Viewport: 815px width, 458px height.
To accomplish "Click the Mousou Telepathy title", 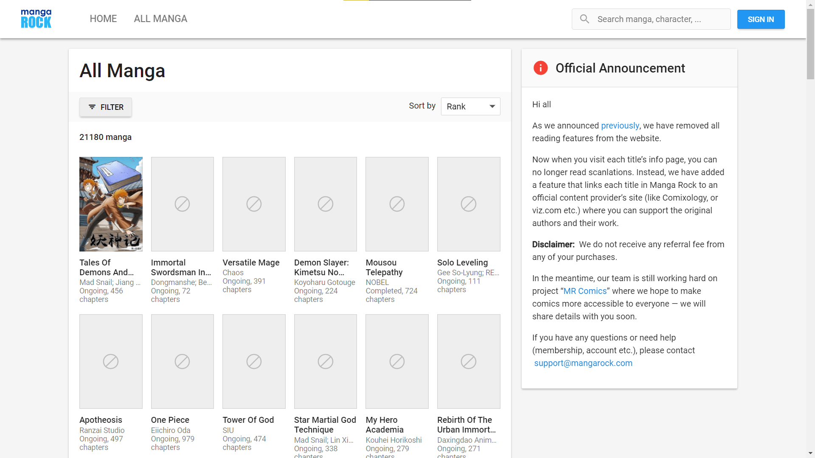I will [384, 267].
